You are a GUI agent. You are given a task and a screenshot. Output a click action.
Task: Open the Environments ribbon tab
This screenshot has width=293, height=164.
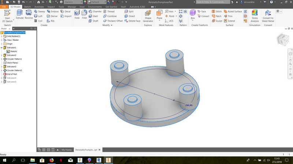(x=95, y=7)
